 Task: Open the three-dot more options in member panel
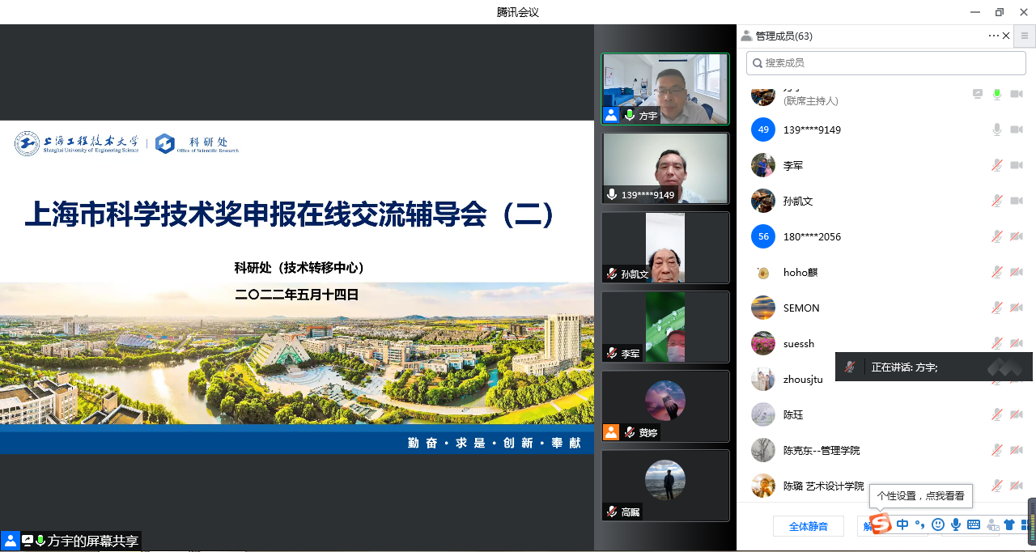pos(993,36)
